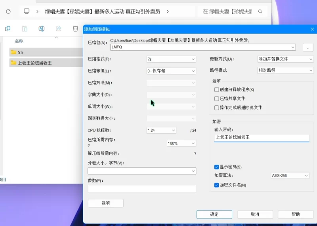Click chevron at end of the address path
This screenshot has height=226, width=317.
(168, 11)
